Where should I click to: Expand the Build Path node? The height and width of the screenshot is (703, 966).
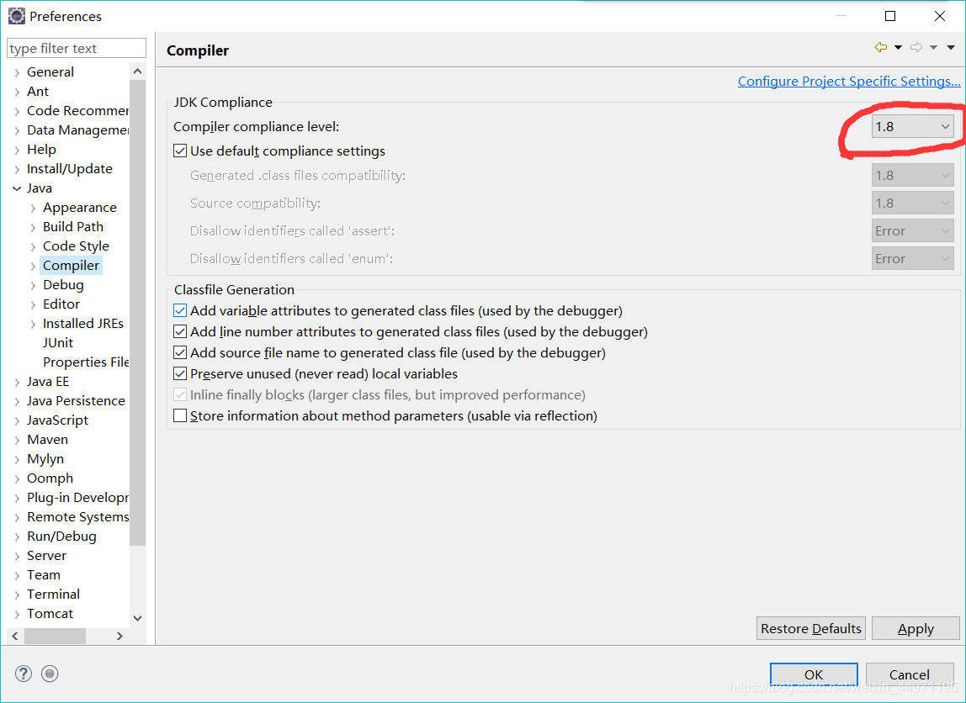[33, 227]
